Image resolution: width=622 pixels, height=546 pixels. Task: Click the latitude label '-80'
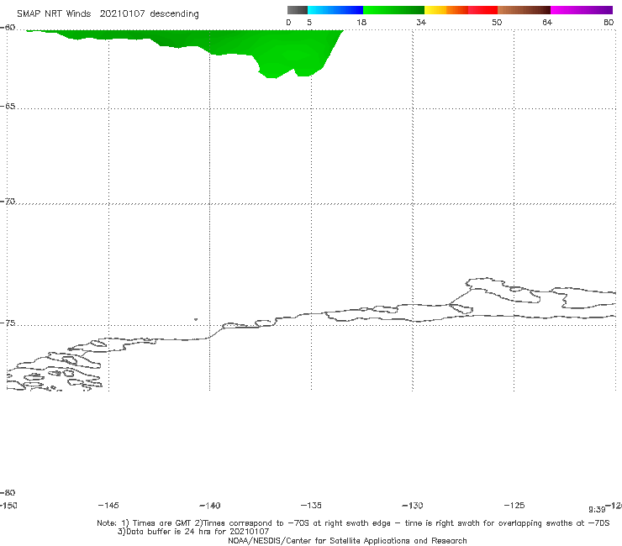8,493
